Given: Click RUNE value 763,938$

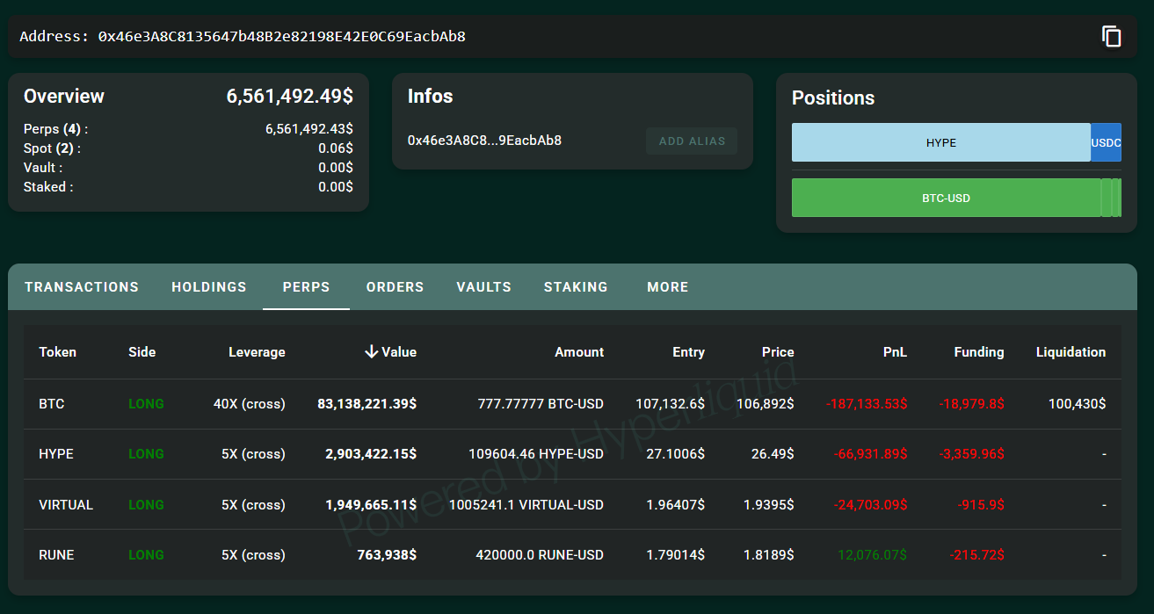Looking at the screenshot, I should pyautogui.click(x=387, y=555).
